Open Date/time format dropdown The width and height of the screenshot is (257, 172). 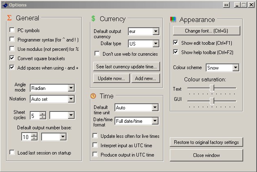pos(155,121)
